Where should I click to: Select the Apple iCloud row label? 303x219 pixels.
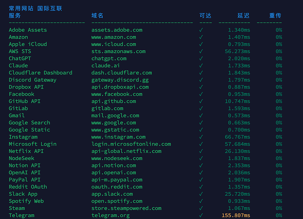(x=28, y=44)
